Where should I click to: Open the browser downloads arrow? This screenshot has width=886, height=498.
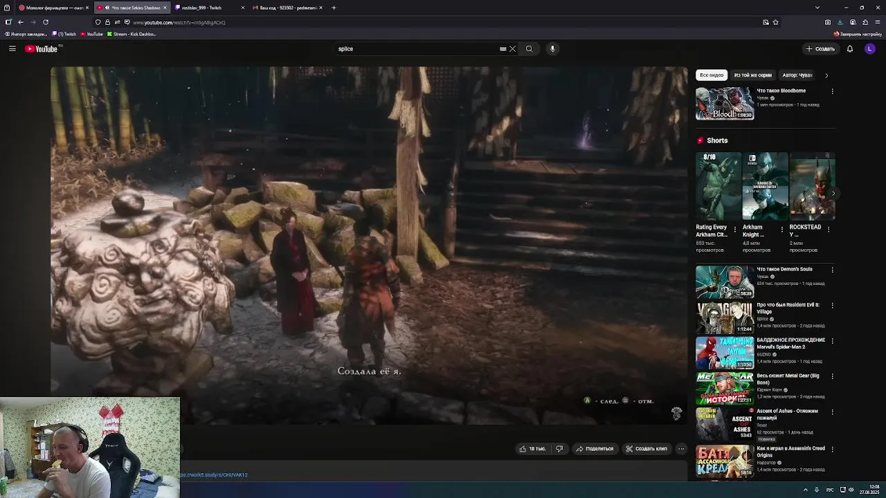click(x=840, y=22)
